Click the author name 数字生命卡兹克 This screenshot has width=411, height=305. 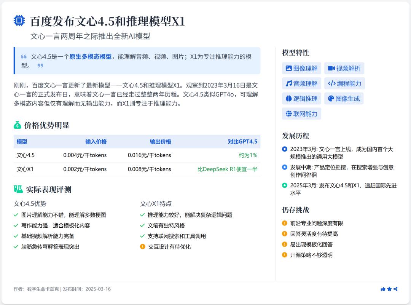pyautogui.click(x=43, y=289)
